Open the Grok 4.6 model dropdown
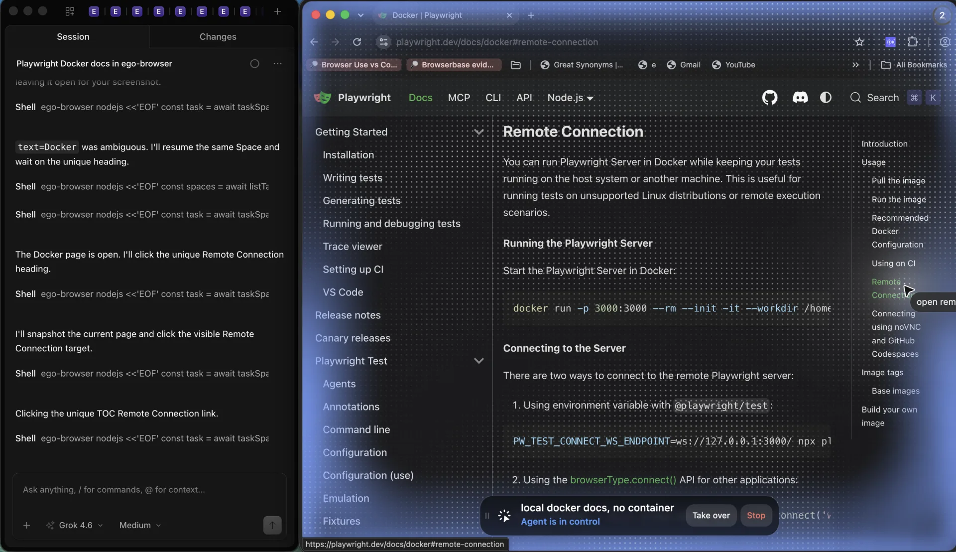Screen dimensions: 956x552 (75, 525)
